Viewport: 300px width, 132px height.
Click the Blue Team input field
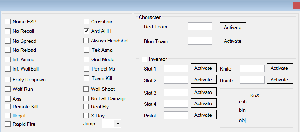point(200,41)
